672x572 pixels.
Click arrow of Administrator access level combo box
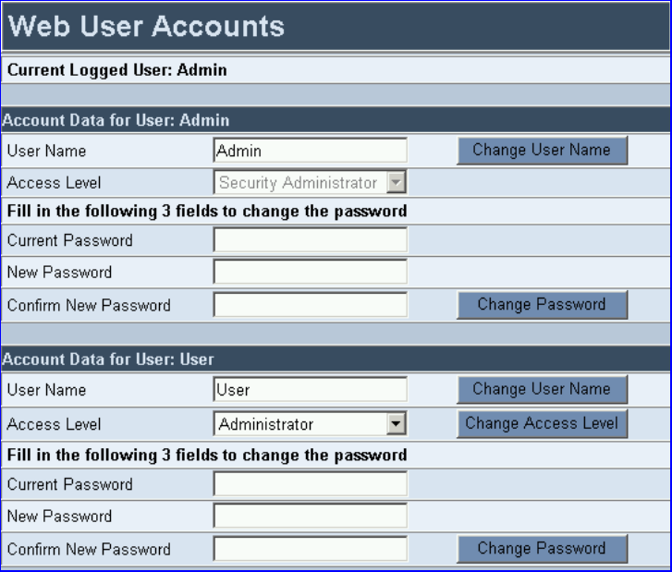click(x=396, y=424)
